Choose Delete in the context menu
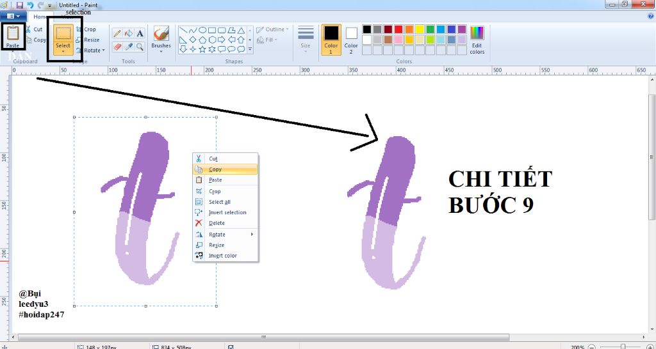The height and width of the screenshot is (349, 656). [225, 223]
